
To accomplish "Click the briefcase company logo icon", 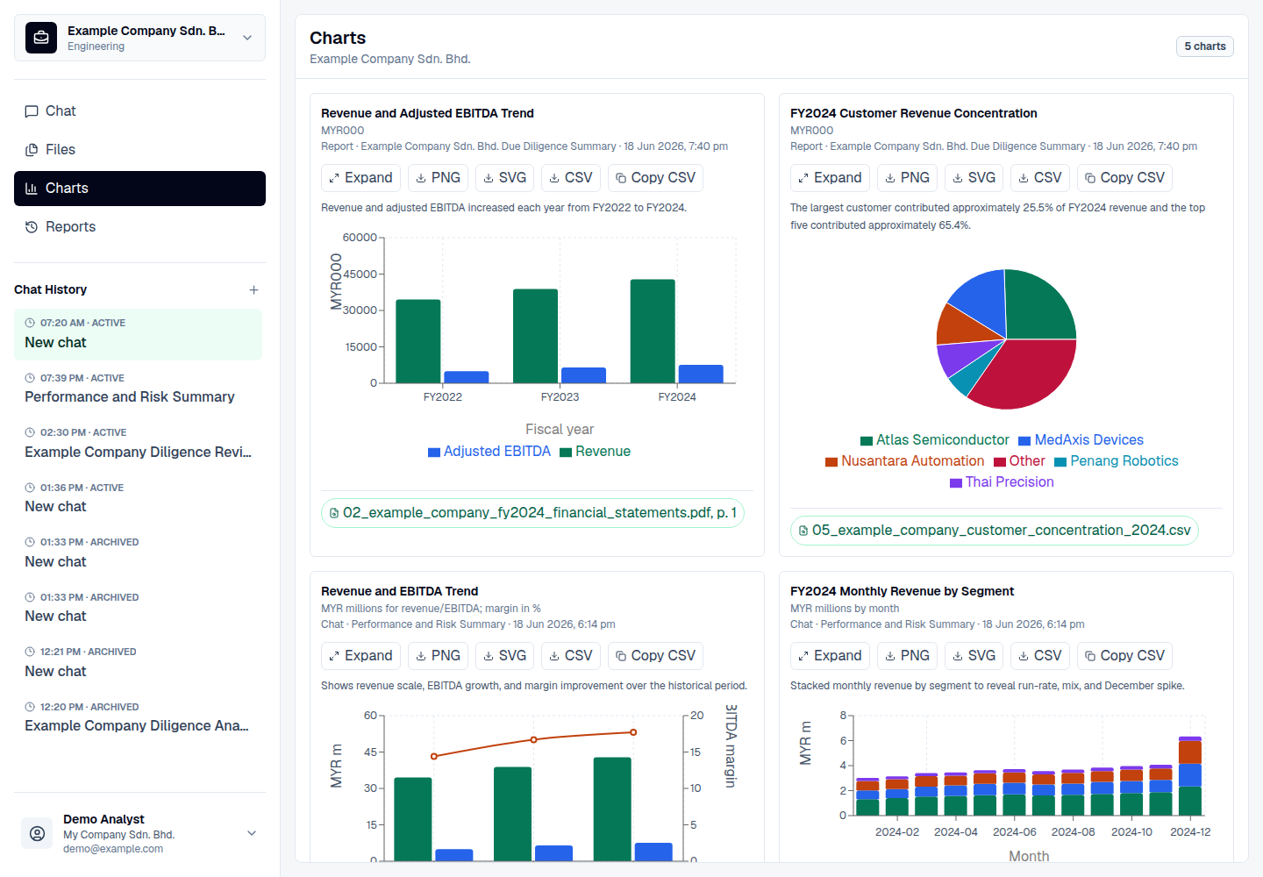I will click(41, 38).
